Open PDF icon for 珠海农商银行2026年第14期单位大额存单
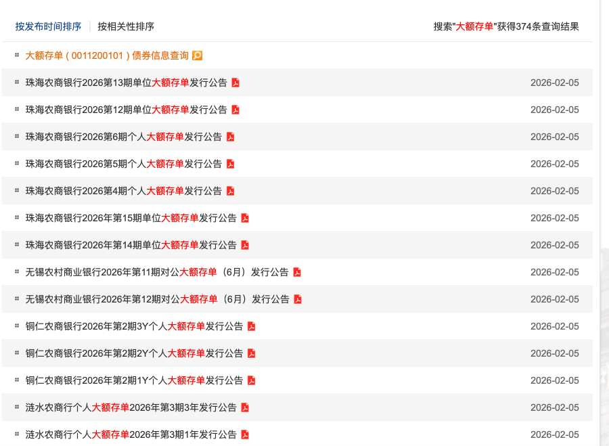This screenshot has width=609, height=446. tap(245, 245)
